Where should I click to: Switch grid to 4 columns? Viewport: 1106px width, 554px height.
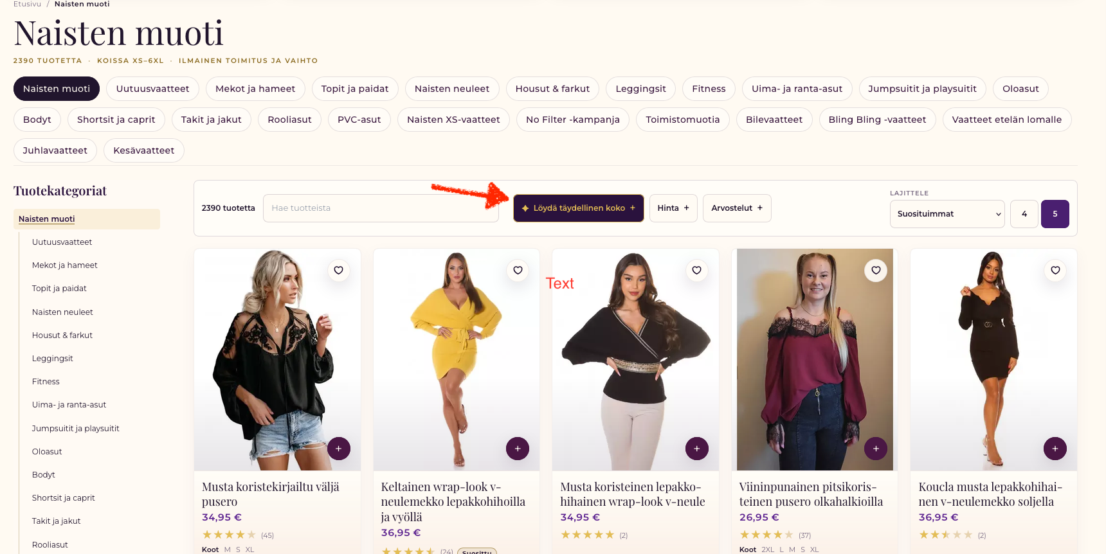[x=1024, y=214]
